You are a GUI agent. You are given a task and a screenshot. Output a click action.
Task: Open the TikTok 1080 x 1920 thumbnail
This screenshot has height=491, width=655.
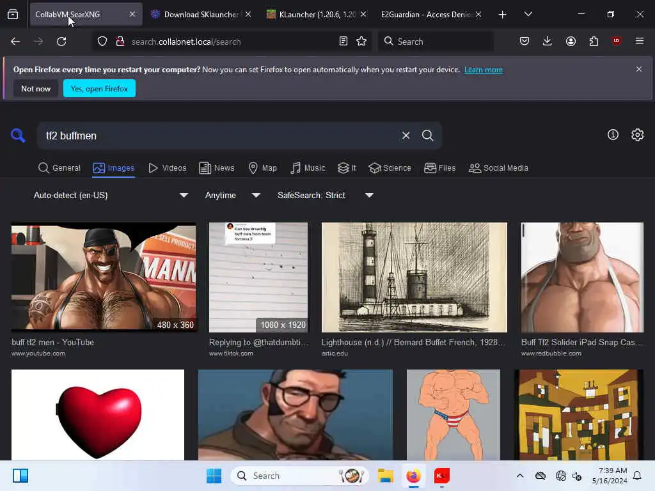[258, 277]
